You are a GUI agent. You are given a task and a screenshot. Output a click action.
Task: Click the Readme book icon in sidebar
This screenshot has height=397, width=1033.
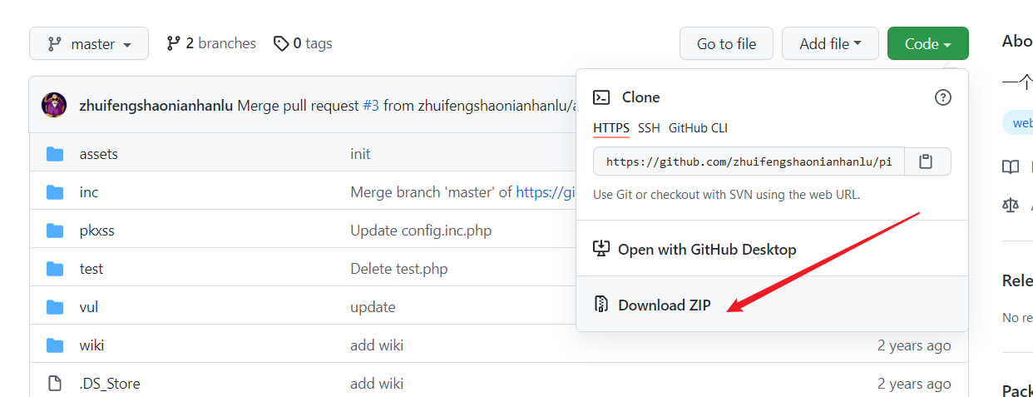[x=1011, y=167]
